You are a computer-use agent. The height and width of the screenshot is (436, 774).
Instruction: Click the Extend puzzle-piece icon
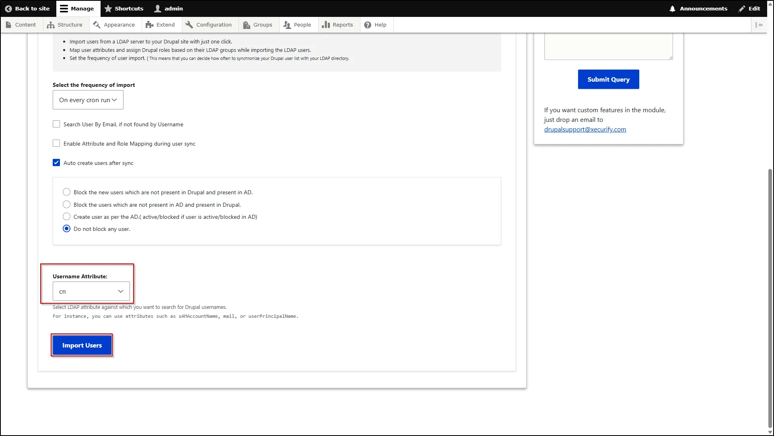click(149, 25)
